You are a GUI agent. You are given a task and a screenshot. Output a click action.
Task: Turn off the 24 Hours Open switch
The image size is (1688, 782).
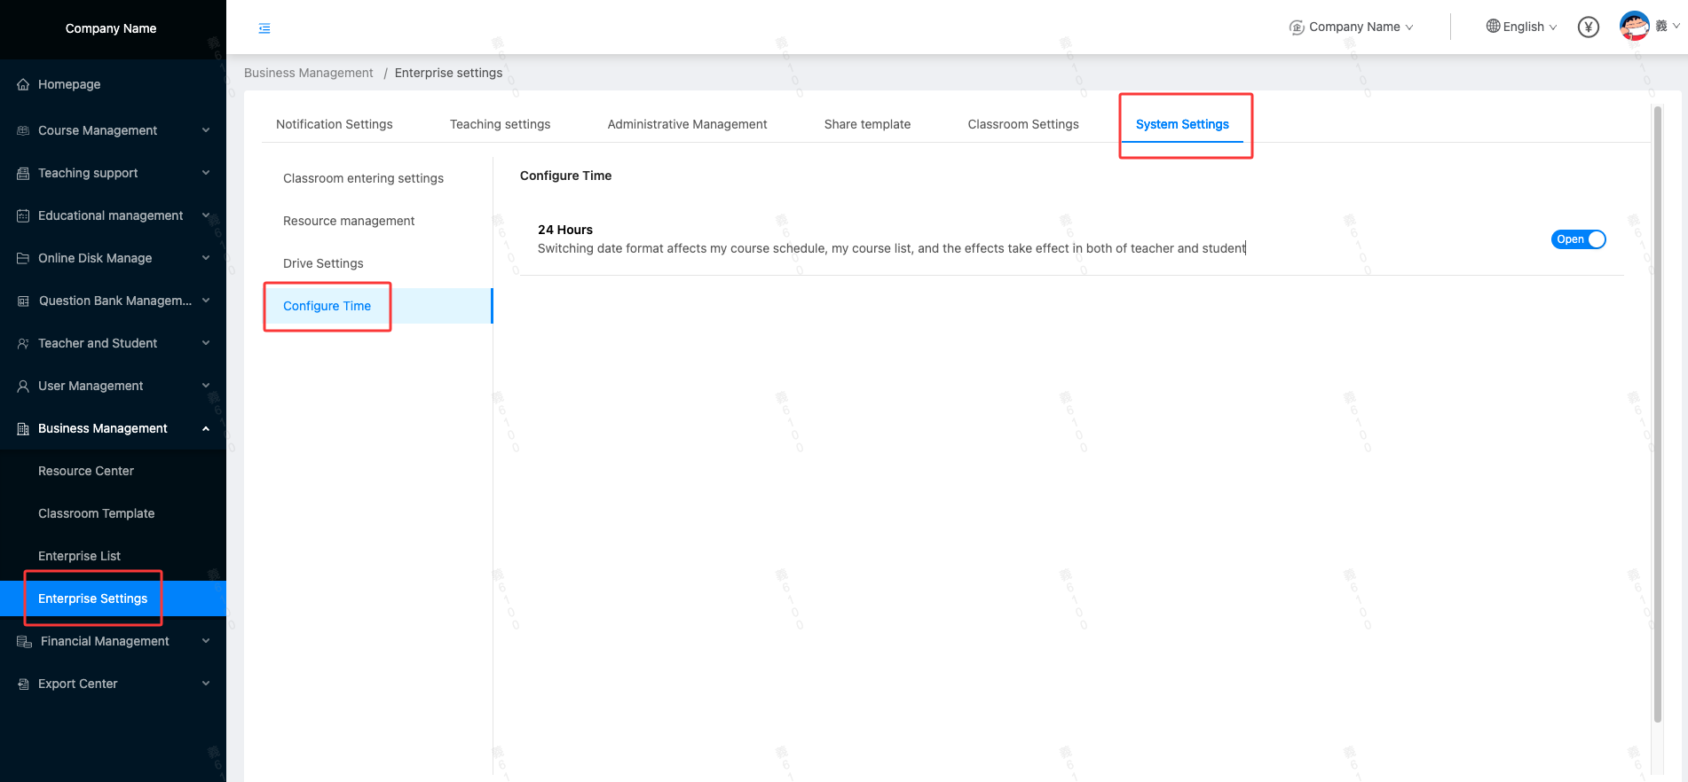click(x=1578, y=239)
